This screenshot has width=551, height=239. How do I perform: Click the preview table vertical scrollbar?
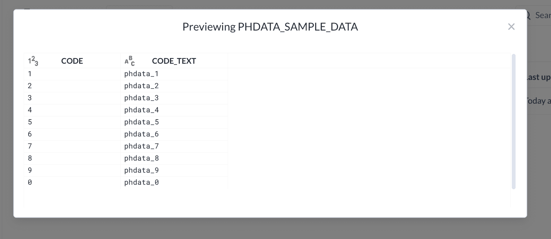513,121
